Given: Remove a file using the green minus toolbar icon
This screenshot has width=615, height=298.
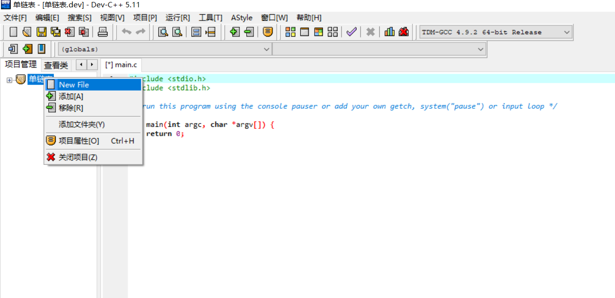Looking at the screenshot, I should click(x=249, y=31).
